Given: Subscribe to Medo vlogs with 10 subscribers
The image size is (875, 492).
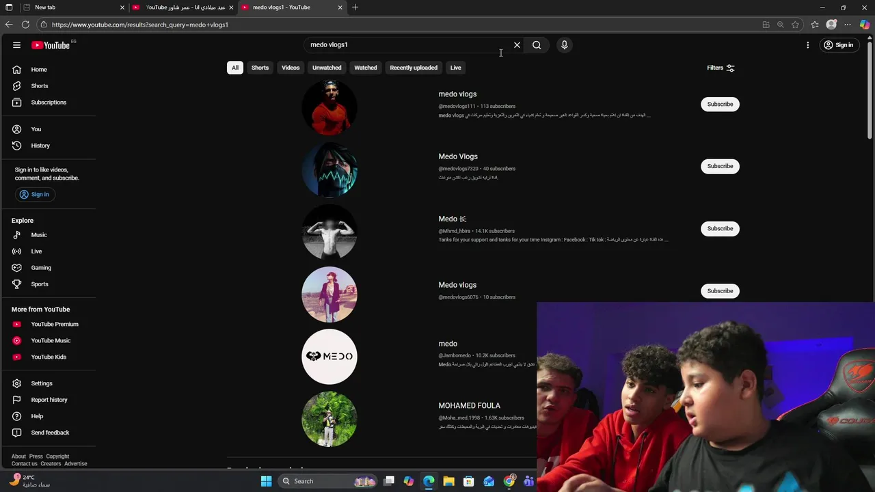Looking at the screenshot, I should (x=720, y=291).
